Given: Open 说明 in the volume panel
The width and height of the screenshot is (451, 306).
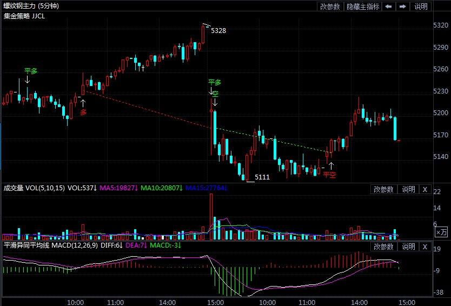Looking at the screenshot, I should coord(408,189).
